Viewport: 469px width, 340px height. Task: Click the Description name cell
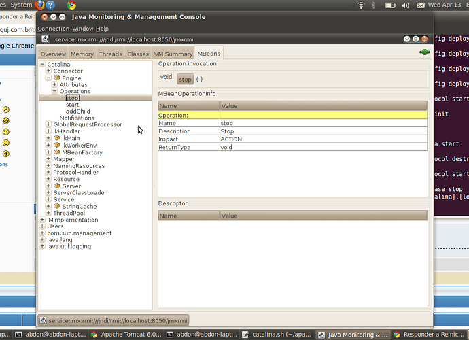coord(189,131)
